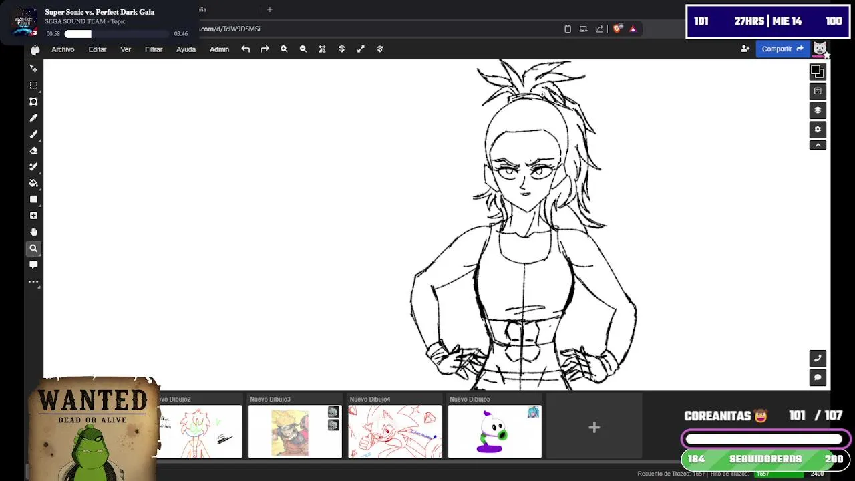Select the Rectangle shape tool

[x=33, y=199]
